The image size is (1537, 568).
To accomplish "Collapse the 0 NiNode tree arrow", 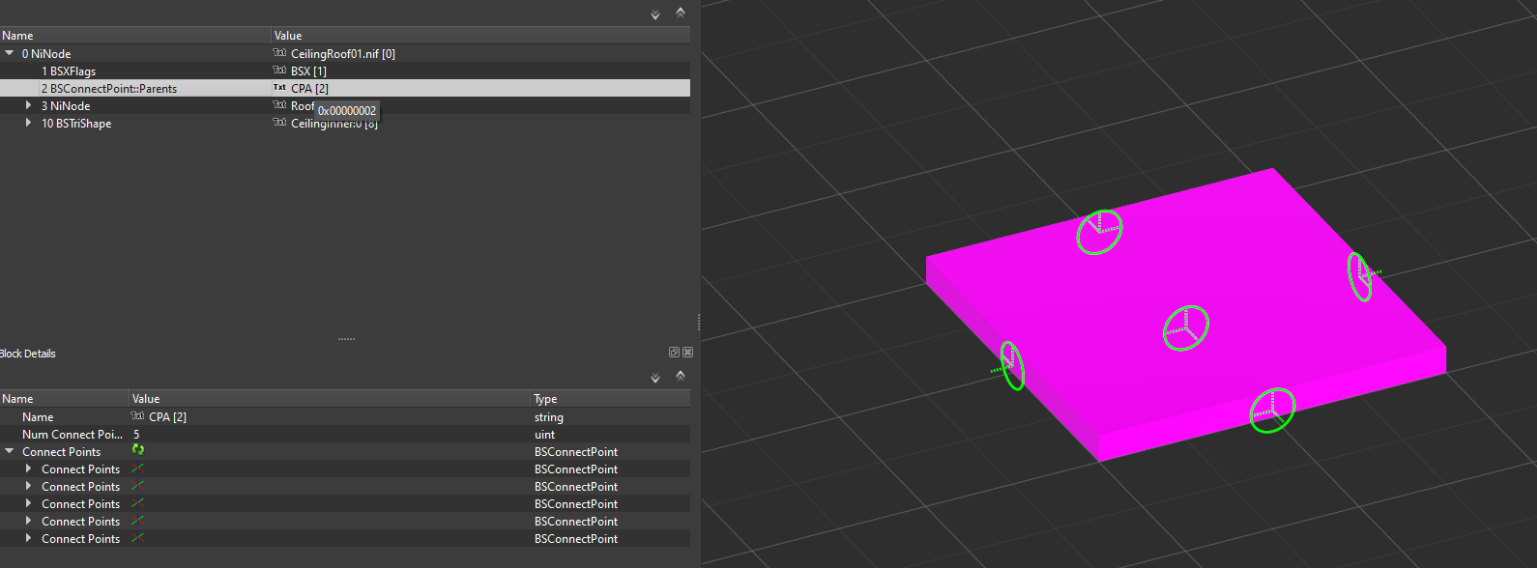I will coord(10,53).
